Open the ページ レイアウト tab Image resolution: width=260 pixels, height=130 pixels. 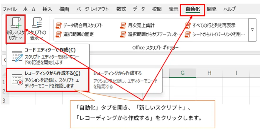(92, 9)
